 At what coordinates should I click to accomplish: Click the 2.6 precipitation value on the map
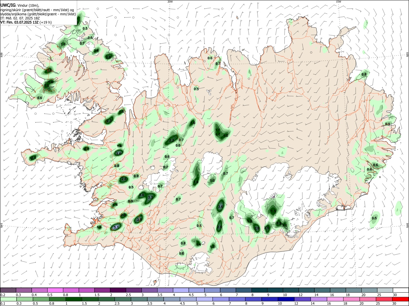pyautogui.click(x=124, y=179)
